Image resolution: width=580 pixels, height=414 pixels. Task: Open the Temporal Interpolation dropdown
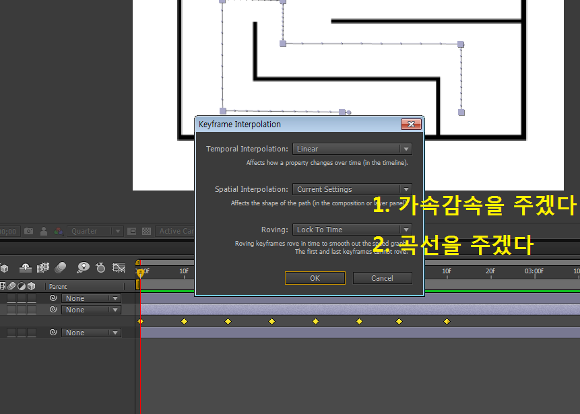tap(352, 149)
